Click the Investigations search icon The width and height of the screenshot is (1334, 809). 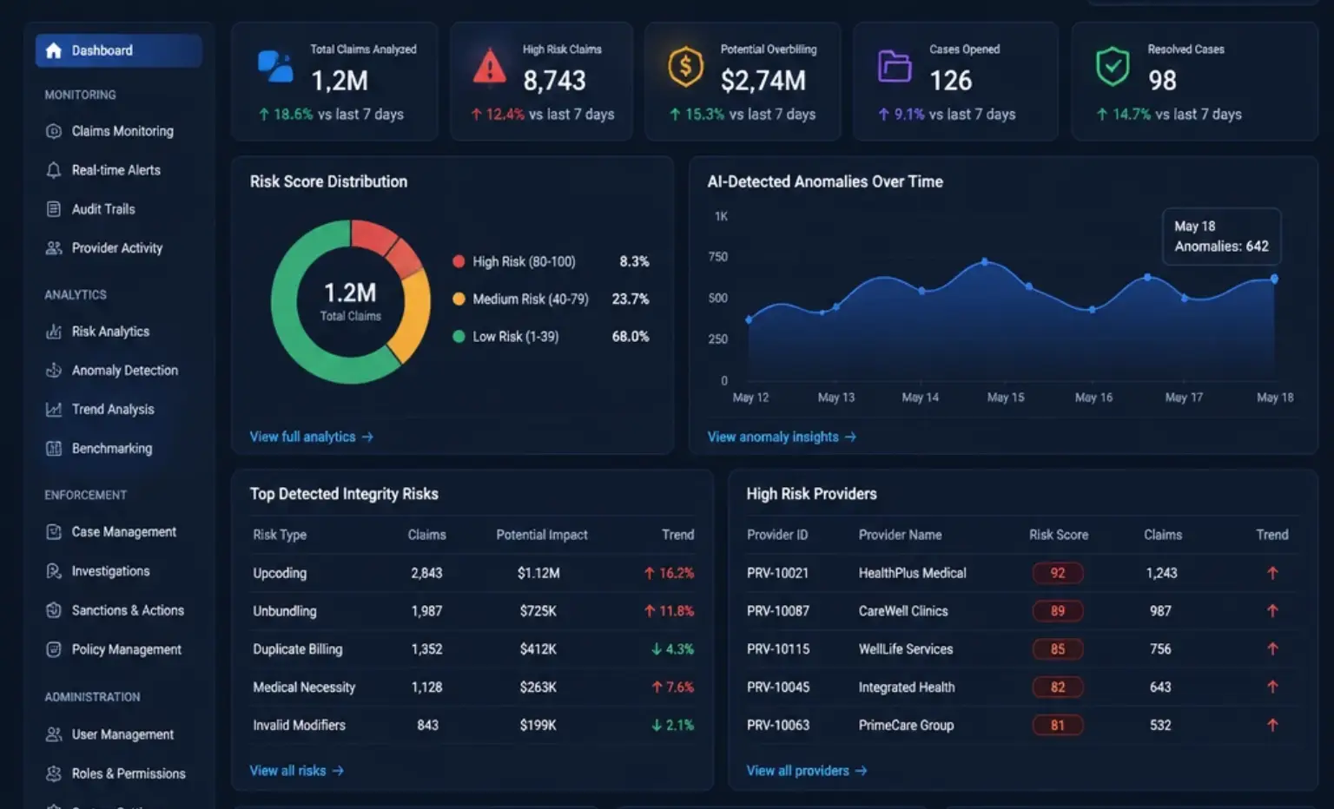pos(54,571)
